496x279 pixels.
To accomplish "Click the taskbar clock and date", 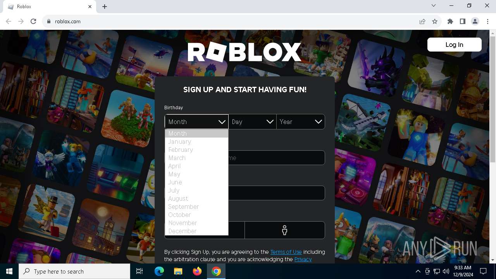I will point(463,271).
